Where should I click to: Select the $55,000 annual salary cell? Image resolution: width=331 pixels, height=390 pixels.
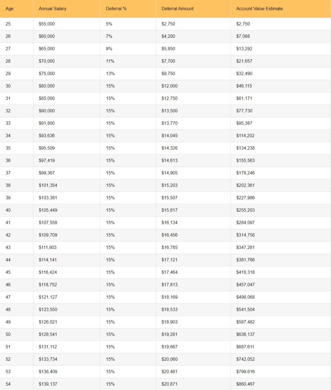tap(47, 24)
